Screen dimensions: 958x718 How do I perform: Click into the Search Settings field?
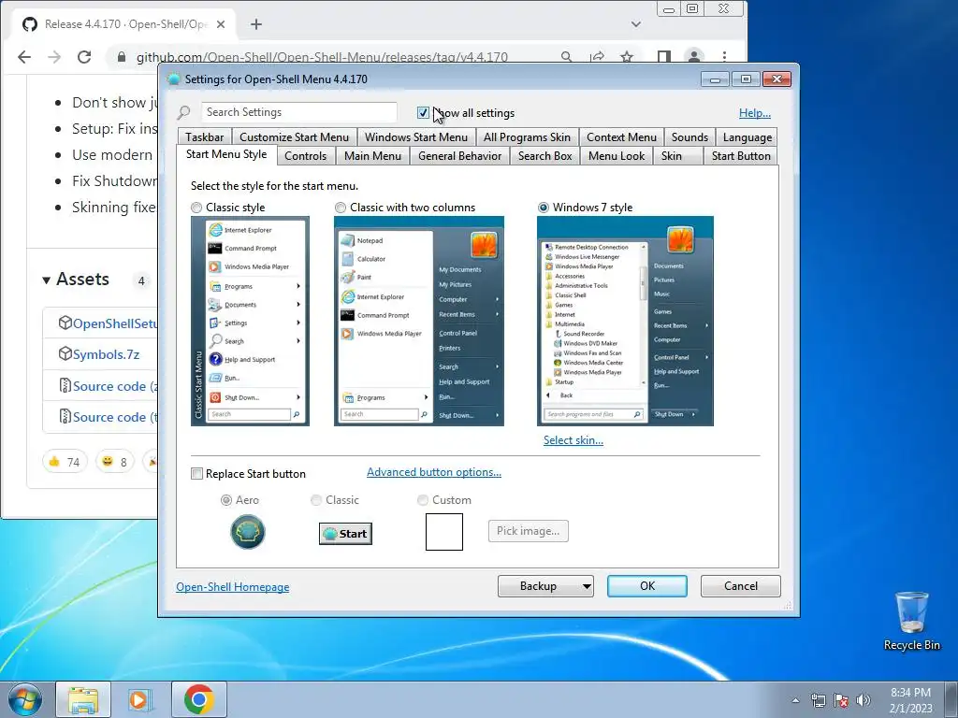298,112
